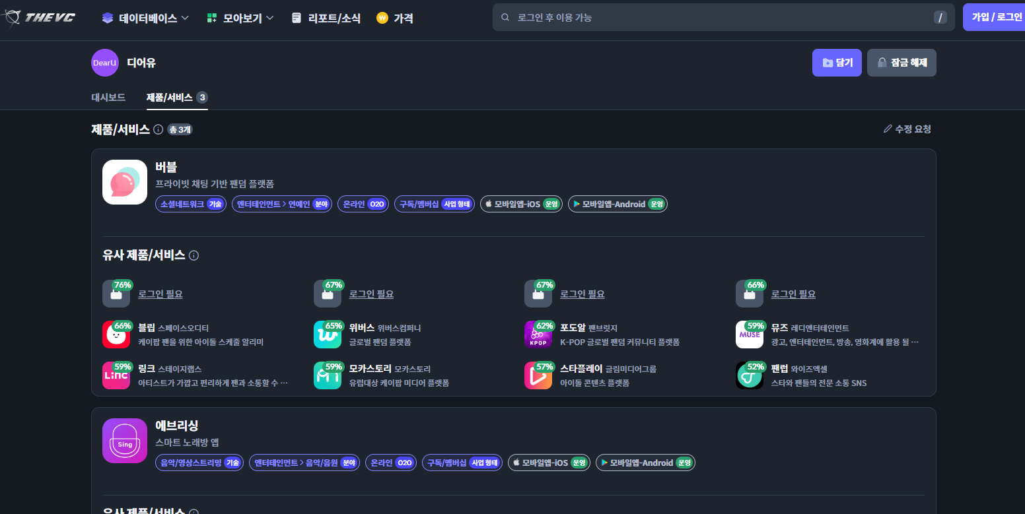
Task: Click 온라인 O2O tag under 에브리싱
Action: [x=391, y=463]
